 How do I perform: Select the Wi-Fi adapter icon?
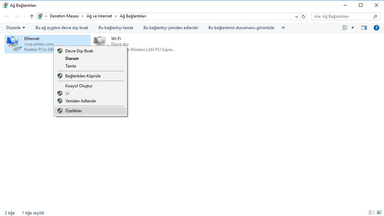point(100,42)
